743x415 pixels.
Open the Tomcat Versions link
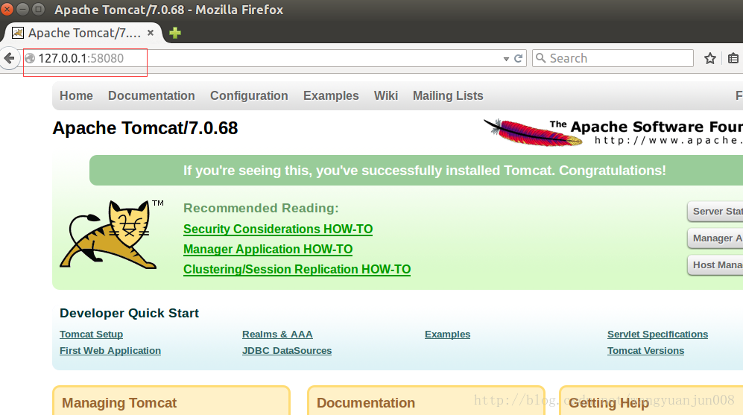[x=645, y=351]
